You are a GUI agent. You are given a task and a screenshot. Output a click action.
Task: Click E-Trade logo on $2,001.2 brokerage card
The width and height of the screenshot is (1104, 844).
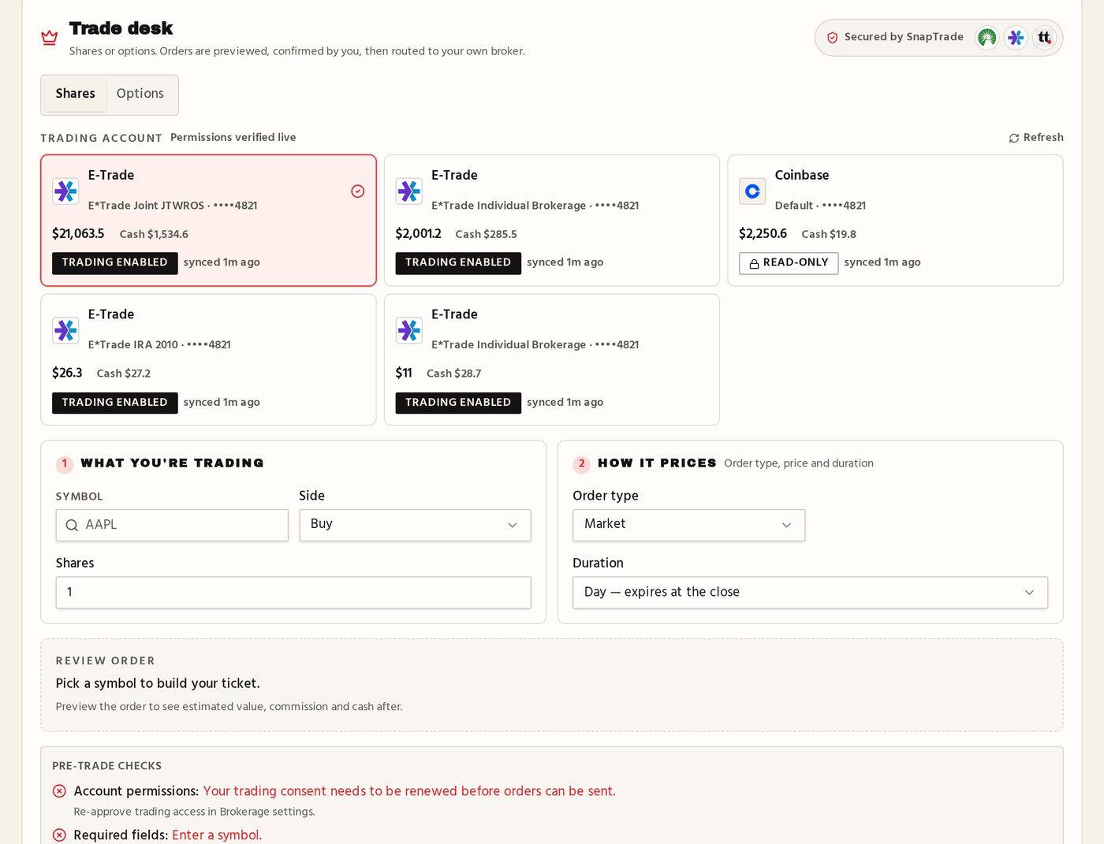tap(408, 191)
